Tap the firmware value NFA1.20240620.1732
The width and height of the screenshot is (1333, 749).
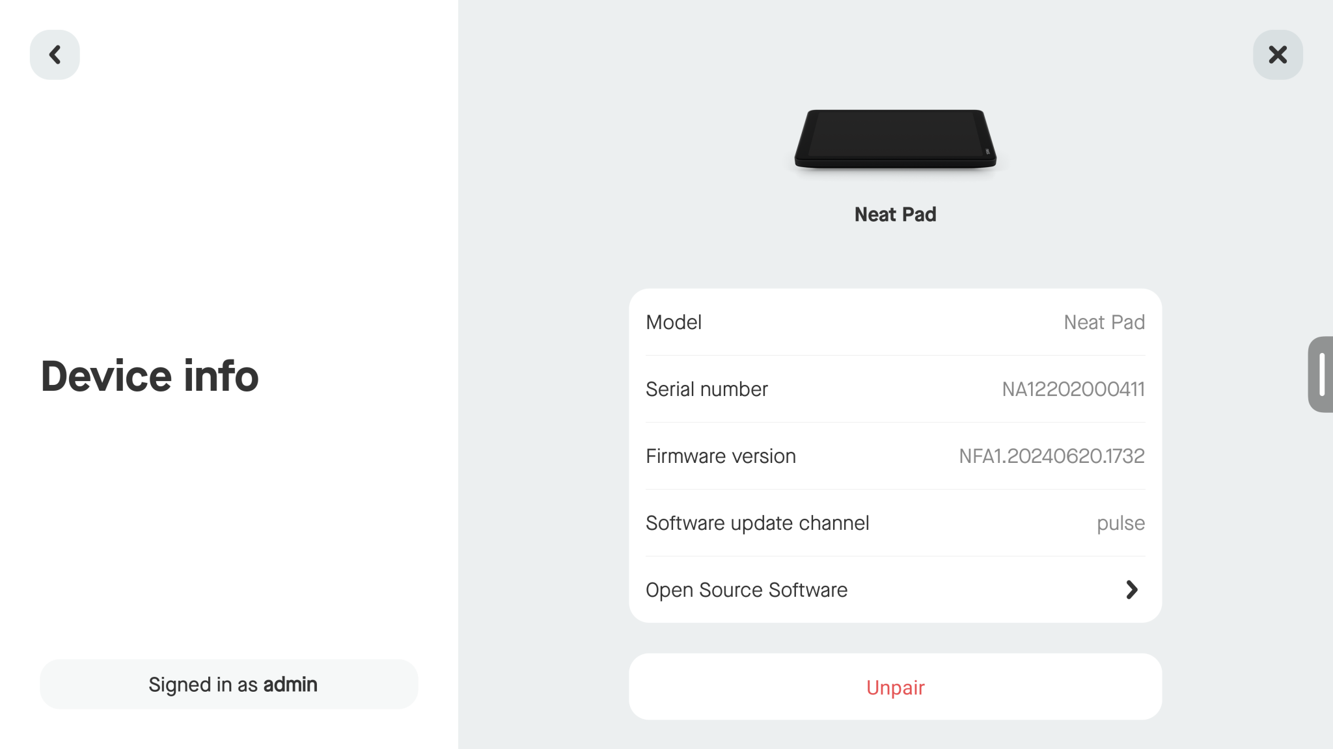pyautogui.click(x=1051, y=456)
